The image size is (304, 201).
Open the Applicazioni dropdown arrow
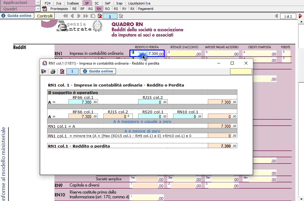38,3
